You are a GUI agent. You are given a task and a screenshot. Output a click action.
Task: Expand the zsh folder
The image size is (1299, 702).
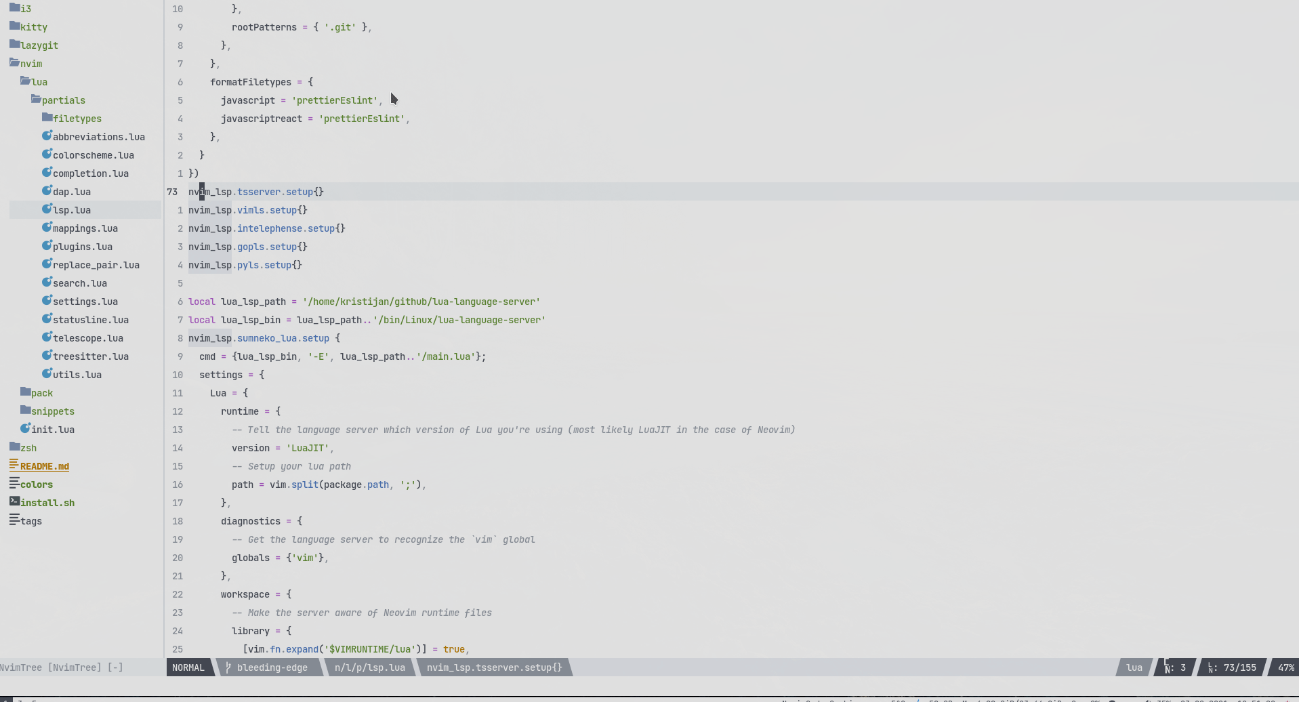(23, 448)
